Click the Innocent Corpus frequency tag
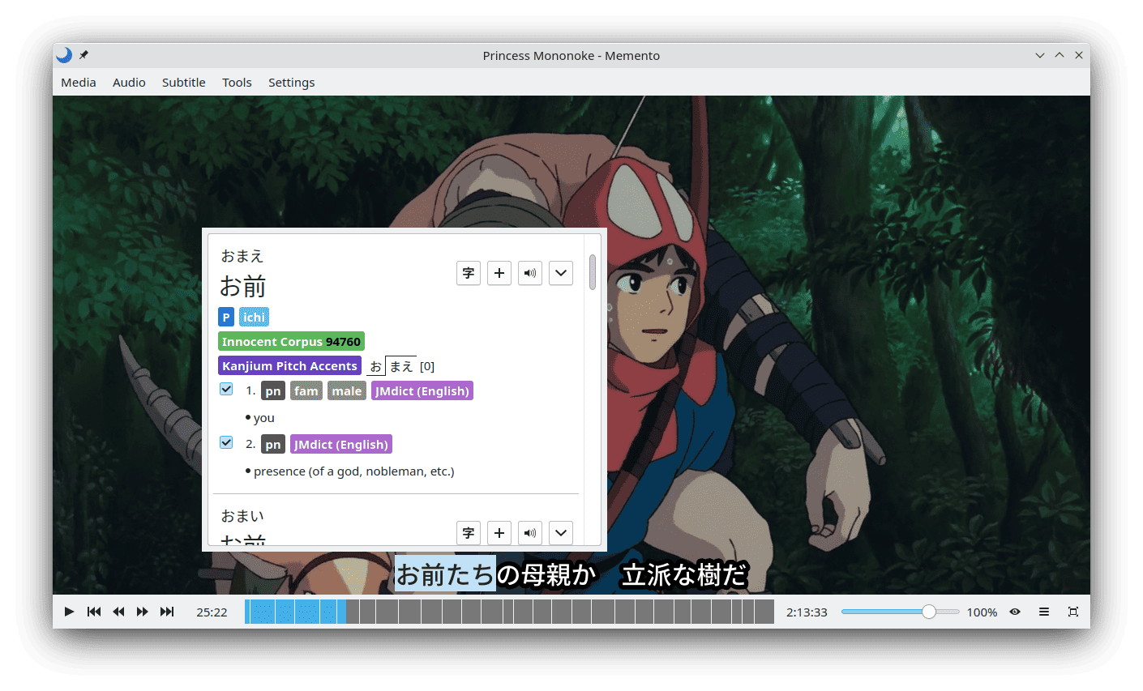This screenshot has width=1143, height=691. pyautogui.click(x=291, y=341)
